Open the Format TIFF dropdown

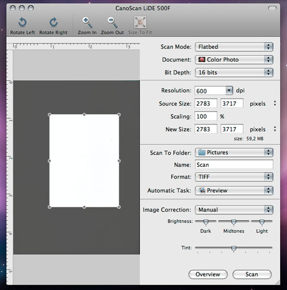point(234,177)
